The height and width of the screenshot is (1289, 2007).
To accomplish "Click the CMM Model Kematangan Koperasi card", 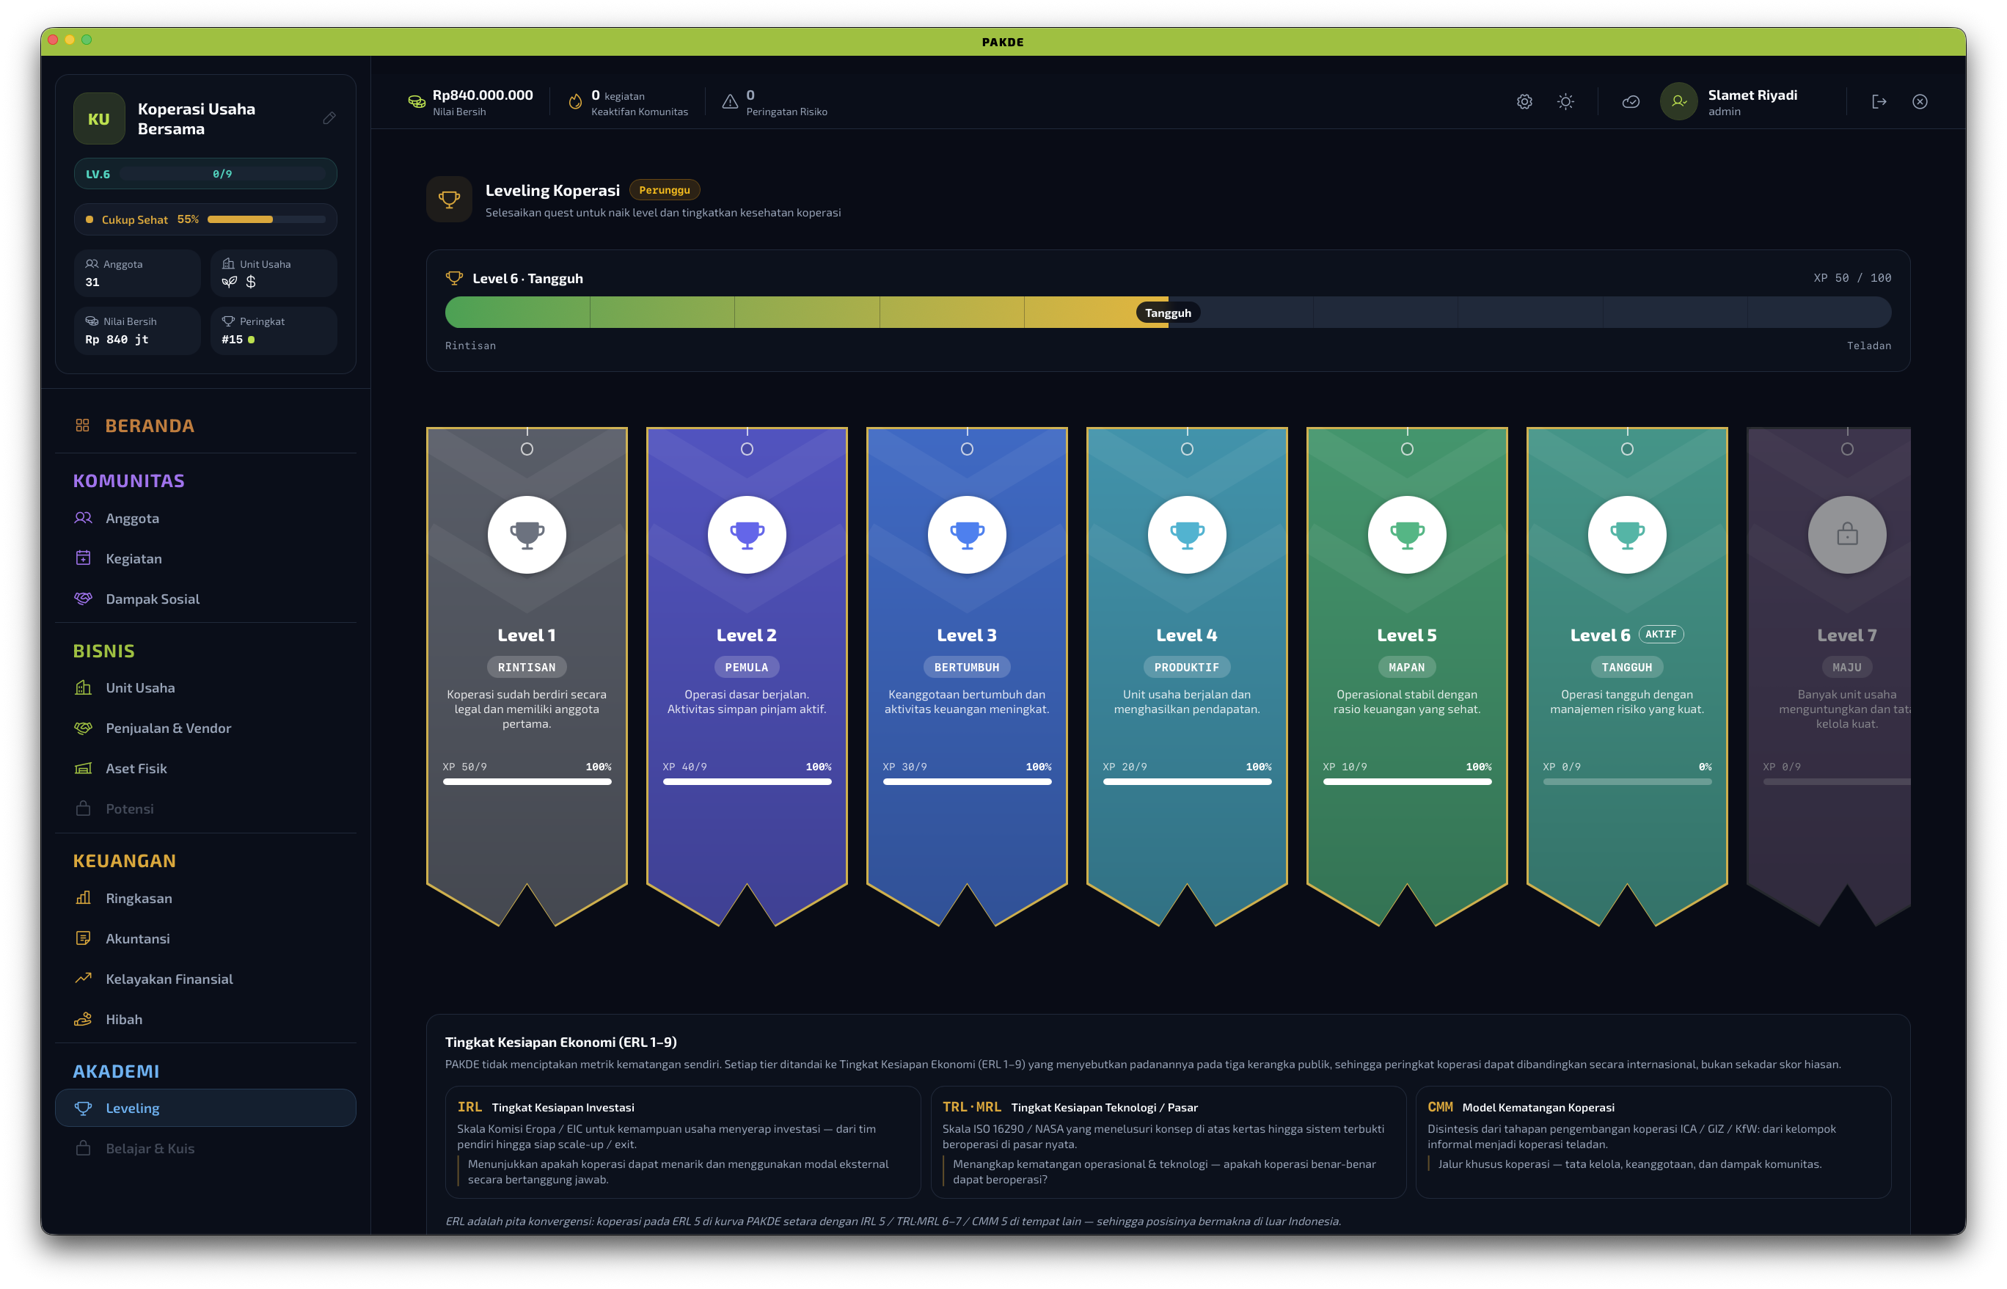I will coord(1653,1142).
